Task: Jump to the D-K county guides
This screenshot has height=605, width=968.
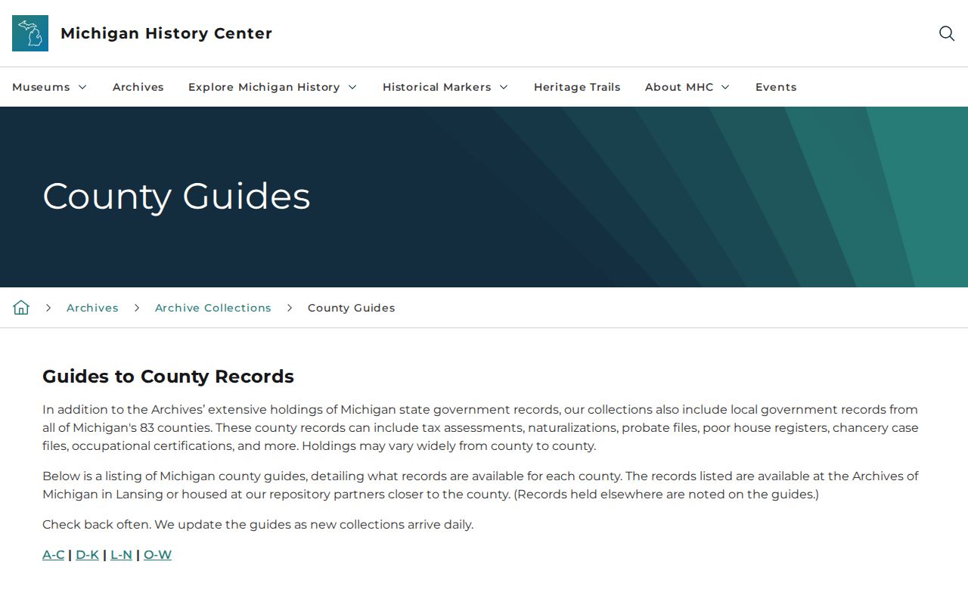Action: (x=87, y=554)
